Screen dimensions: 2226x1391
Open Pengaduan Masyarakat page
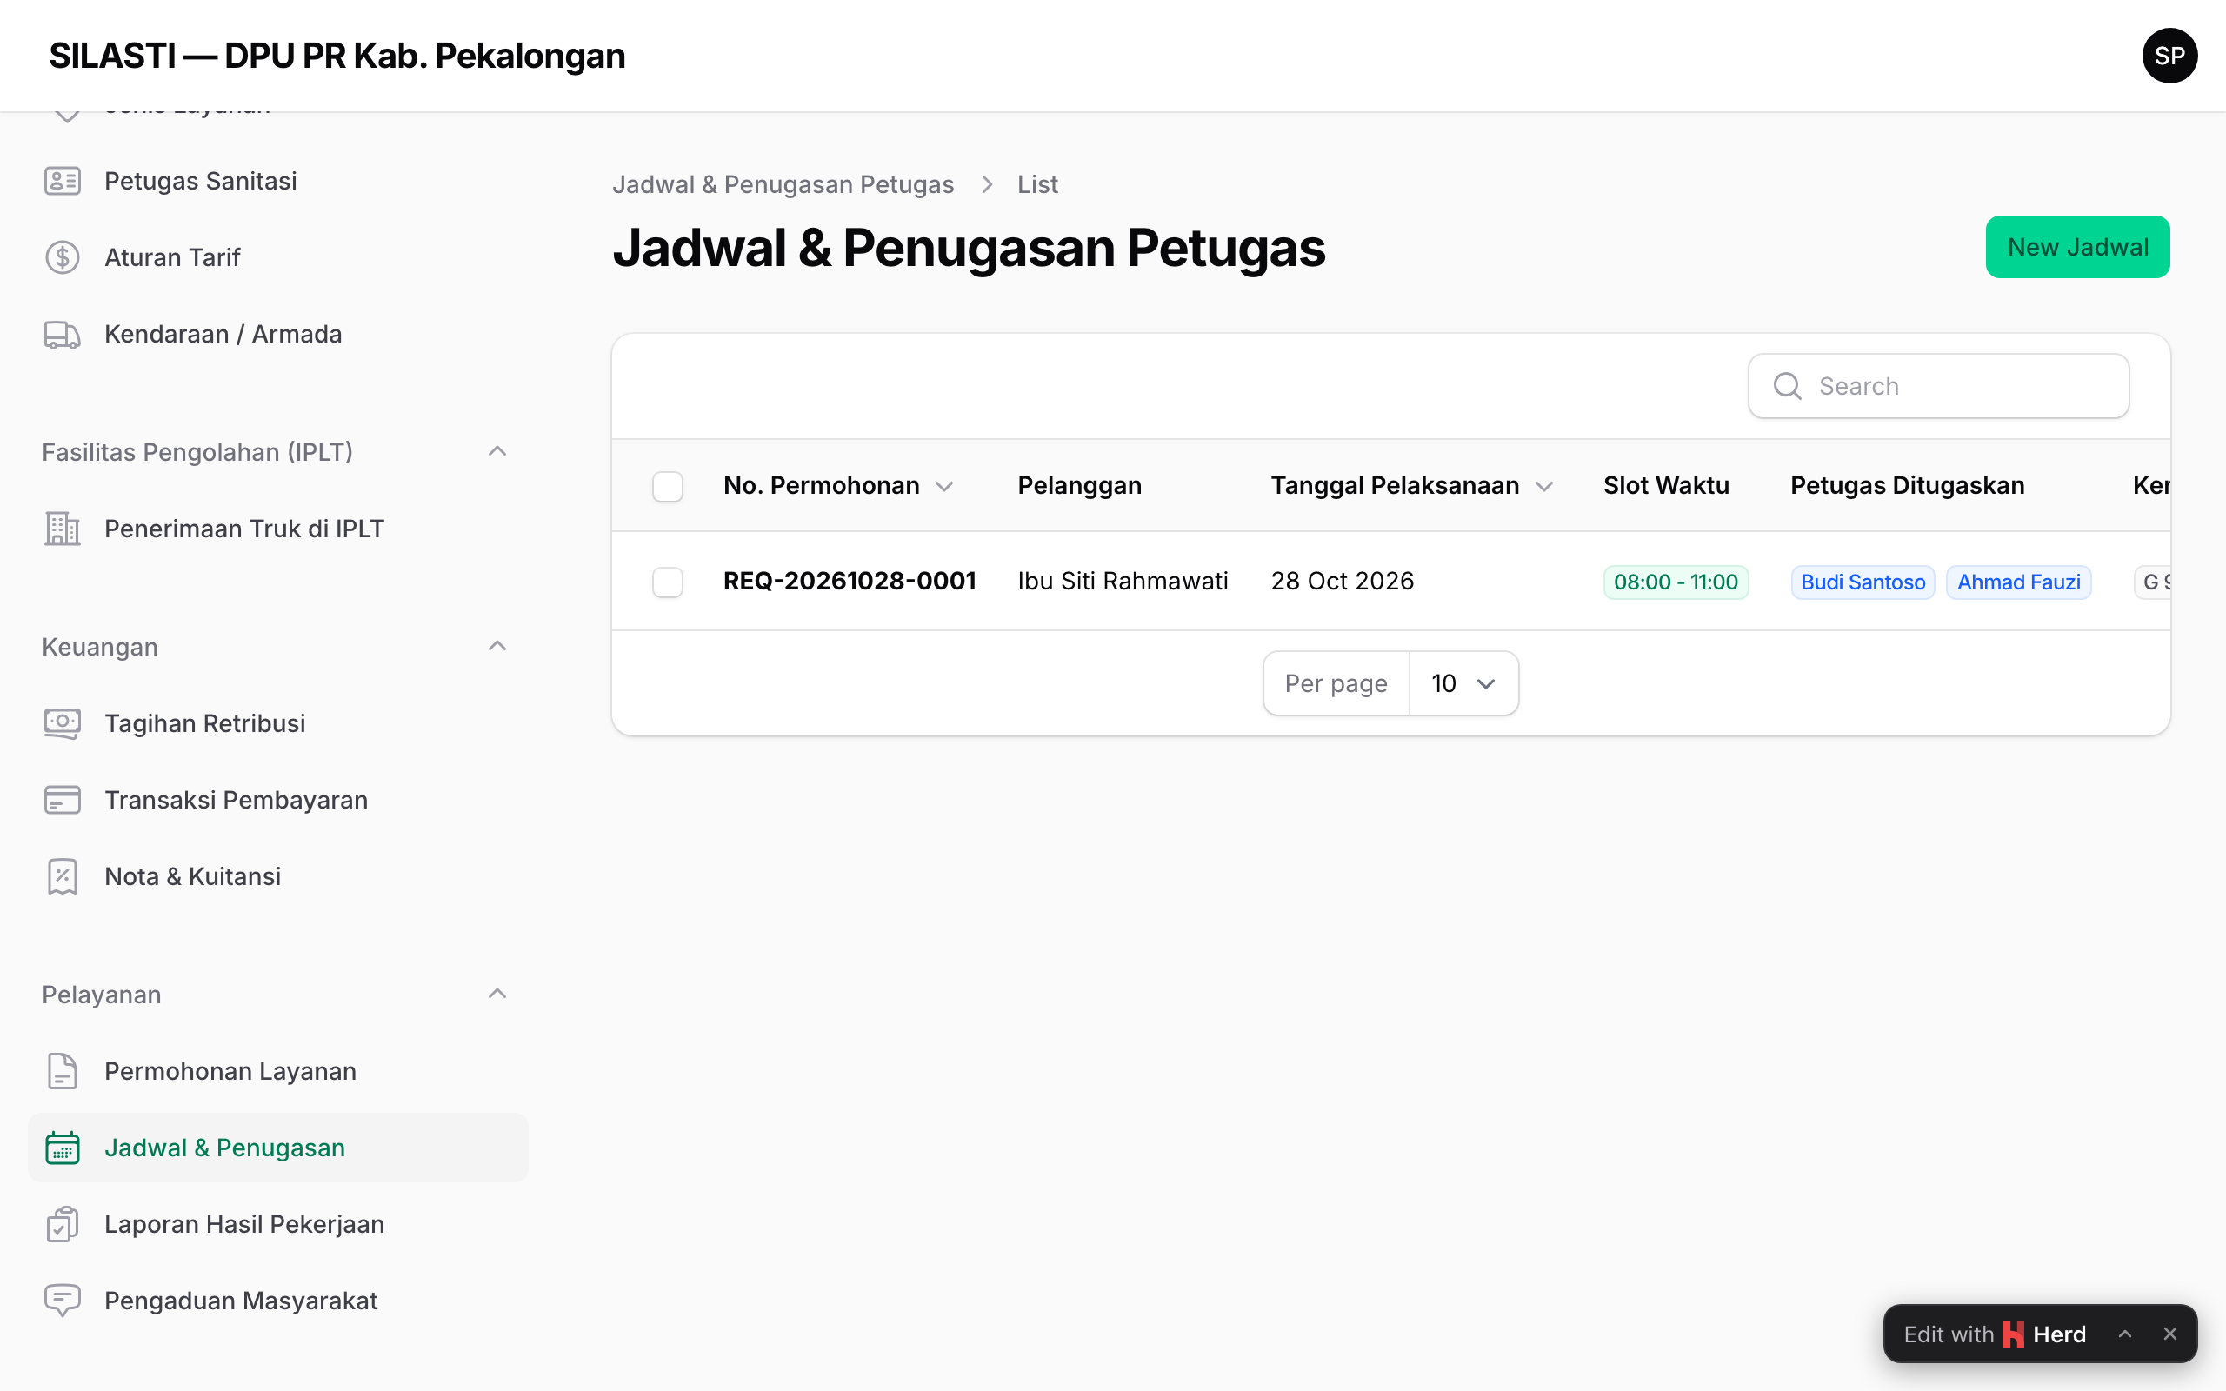click(276, 1301)
